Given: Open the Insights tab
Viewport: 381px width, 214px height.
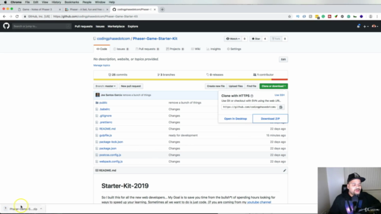Looking at the screenshot, I should click(214, 49).
